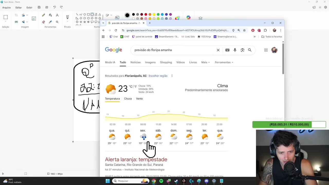Open the Ferramentas dropdown in Google

(224, 62)
